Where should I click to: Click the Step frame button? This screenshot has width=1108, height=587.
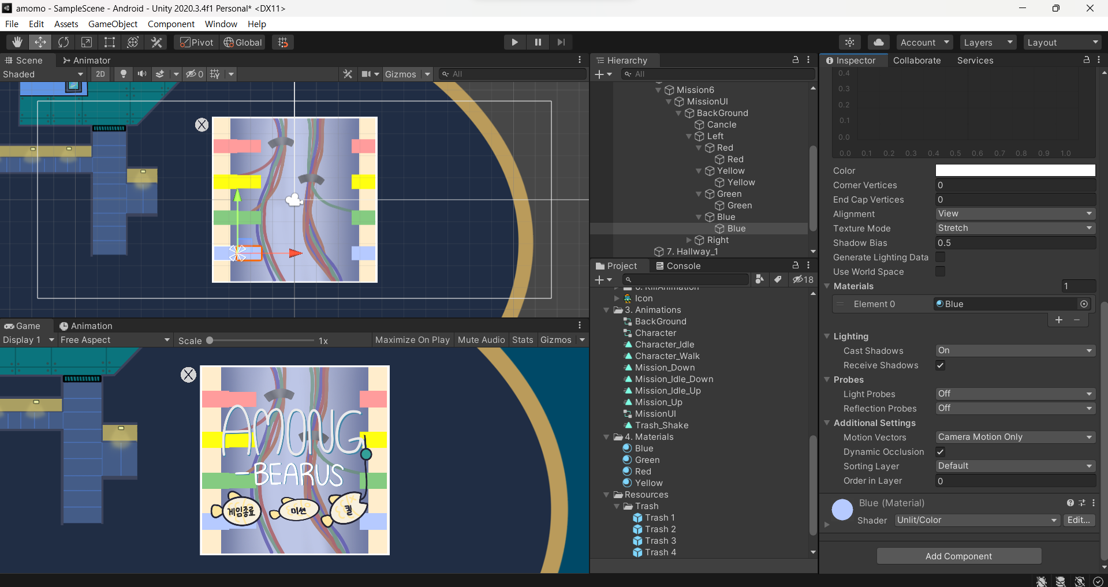(x=561, y=42)
